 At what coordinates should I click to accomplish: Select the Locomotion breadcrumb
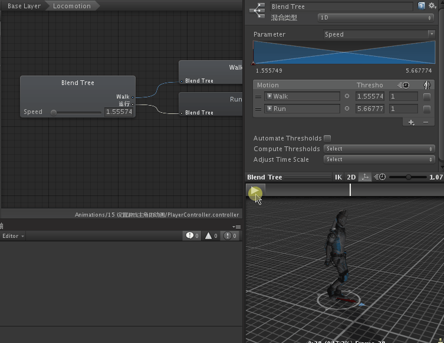coord(72,6)
